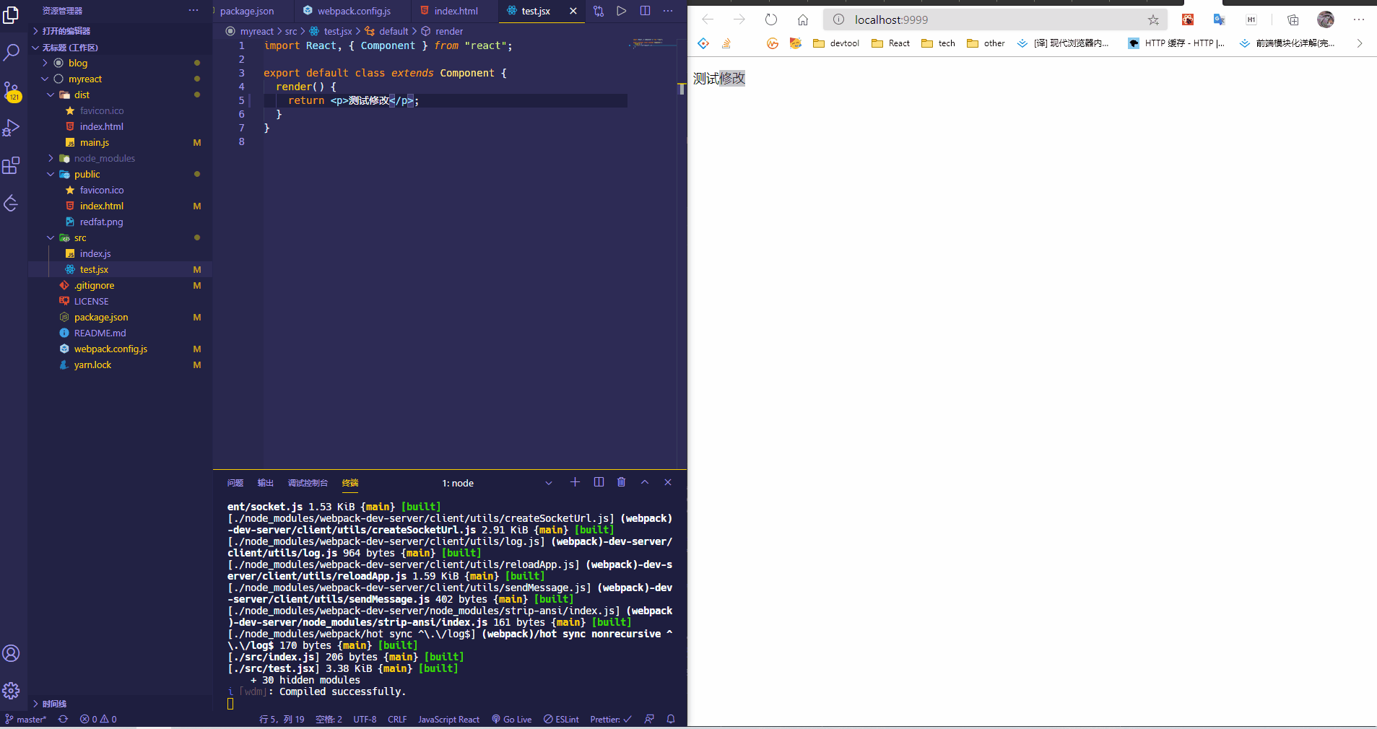This screenshot has height=729, width=1377.
Task: Close the terminal panel
Action: click(668, 482)
